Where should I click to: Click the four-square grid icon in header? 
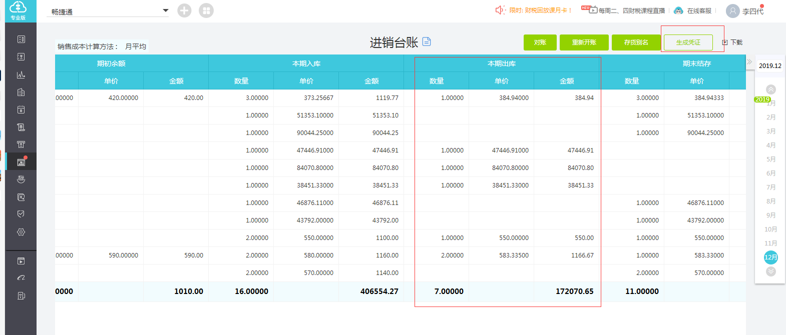tap(206, 10)
